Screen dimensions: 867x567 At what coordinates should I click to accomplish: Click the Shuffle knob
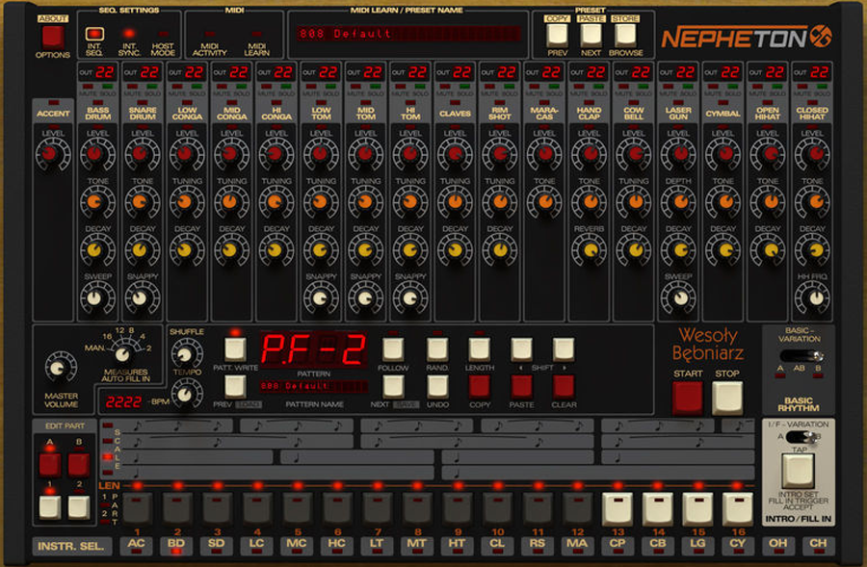tap(187, 353)
